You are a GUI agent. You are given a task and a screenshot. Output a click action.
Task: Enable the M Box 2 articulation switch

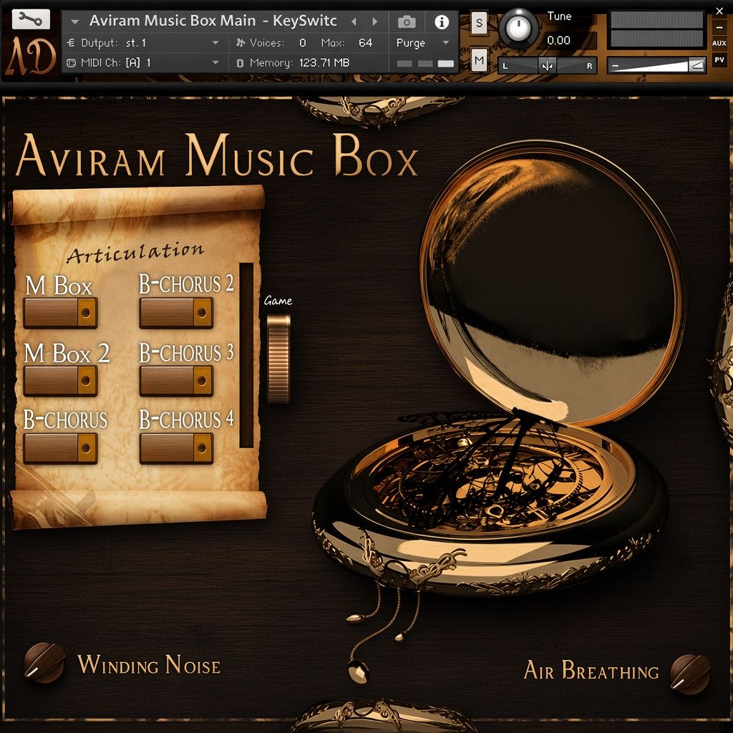(x=60, y=380)
